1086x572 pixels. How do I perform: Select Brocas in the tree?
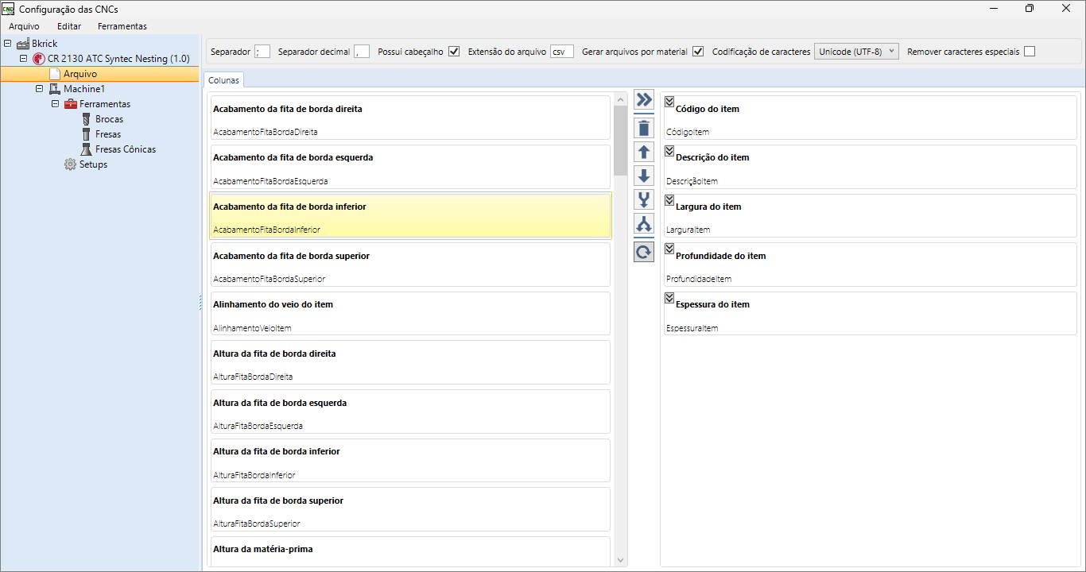110,119
